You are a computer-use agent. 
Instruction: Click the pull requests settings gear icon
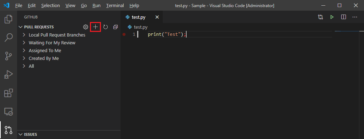coord(86,27)
